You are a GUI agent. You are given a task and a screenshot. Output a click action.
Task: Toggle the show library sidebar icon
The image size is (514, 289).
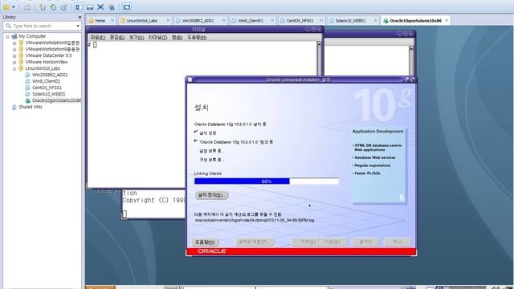coord(79,7)
